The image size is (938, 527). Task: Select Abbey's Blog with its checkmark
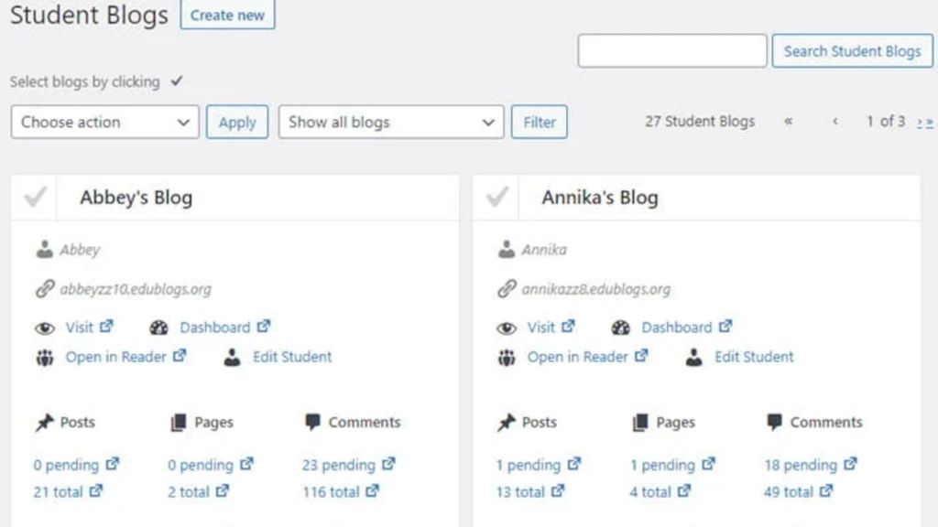click(33, 196)
